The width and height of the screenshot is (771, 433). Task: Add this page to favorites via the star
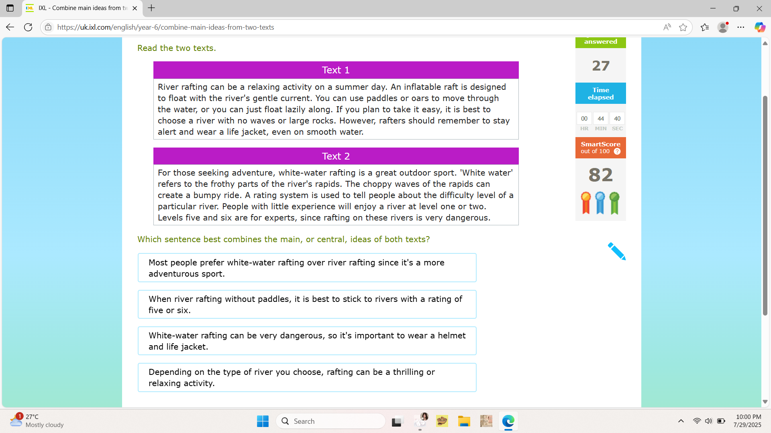pyautogui.click(x=683, y=27)
